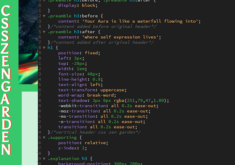Click the '.supporting' selector

point(62,138)
